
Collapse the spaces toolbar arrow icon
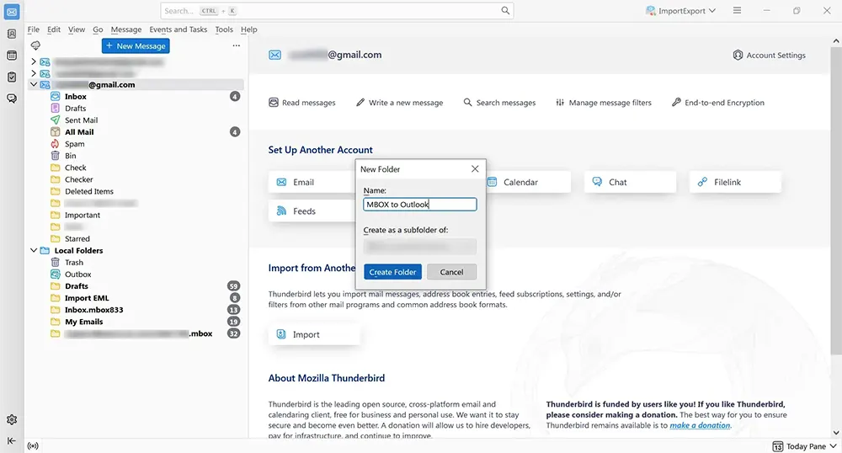12,440
